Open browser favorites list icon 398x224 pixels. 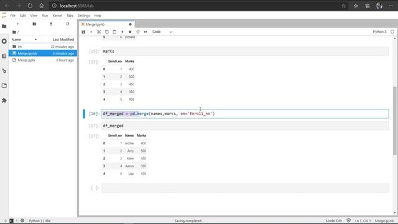356,6
